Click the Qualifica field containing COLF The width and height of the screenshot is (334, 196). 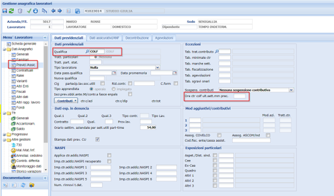click(97, 51)
